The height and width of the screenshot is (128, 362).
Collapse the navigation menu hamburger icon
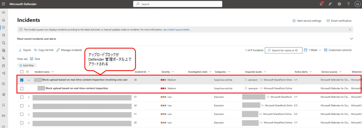(x=3, y=13)
